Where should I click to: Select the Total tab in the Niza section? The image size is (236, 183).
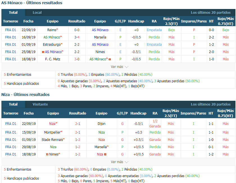point(13,104)
